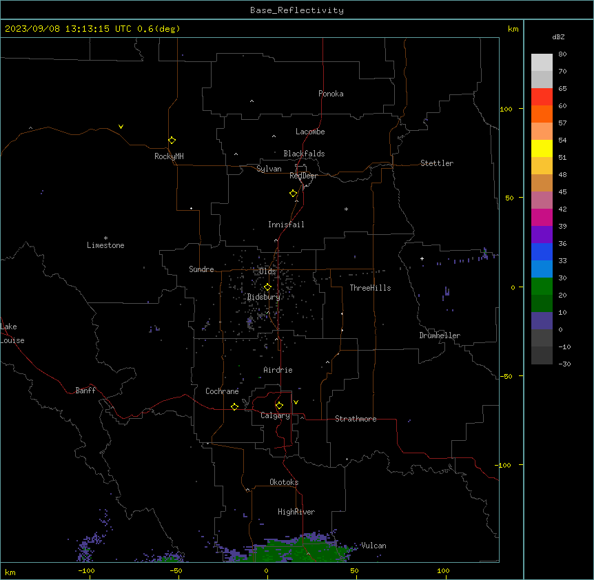Click the white asterisk above the Limestone label

tap(105, 238)
